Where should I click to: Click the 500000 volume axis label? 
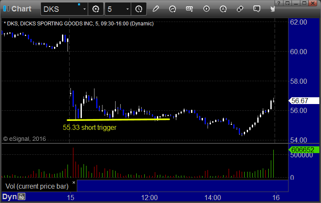(x=302, y=155)
